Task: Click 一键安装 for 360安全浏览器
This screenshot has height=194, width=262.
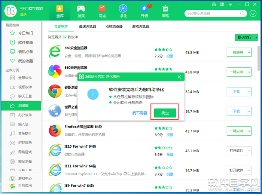Action: pyautogui.click(x=237, y=52)
